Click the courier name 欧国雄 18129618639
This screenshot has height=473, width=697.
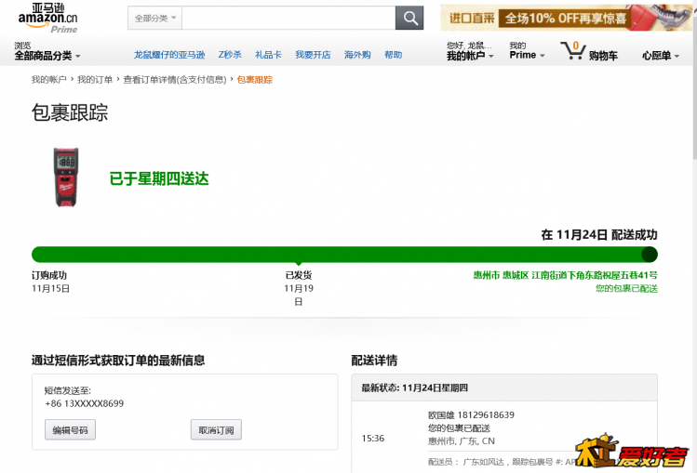471,414
